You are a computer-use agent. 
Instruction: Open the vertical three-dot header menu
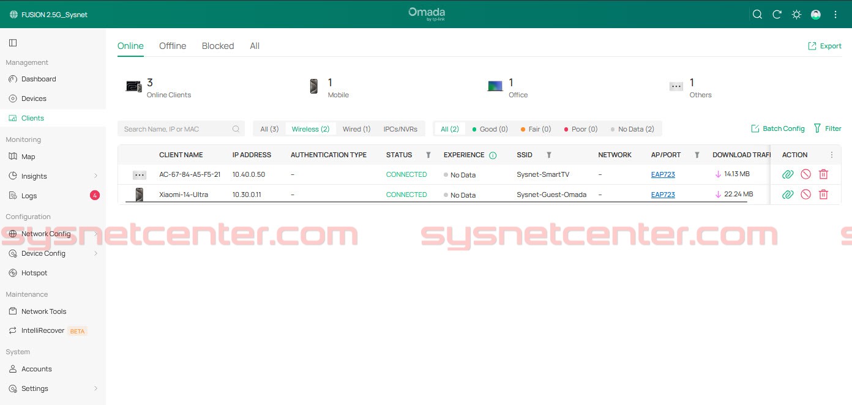pos(835,15)
